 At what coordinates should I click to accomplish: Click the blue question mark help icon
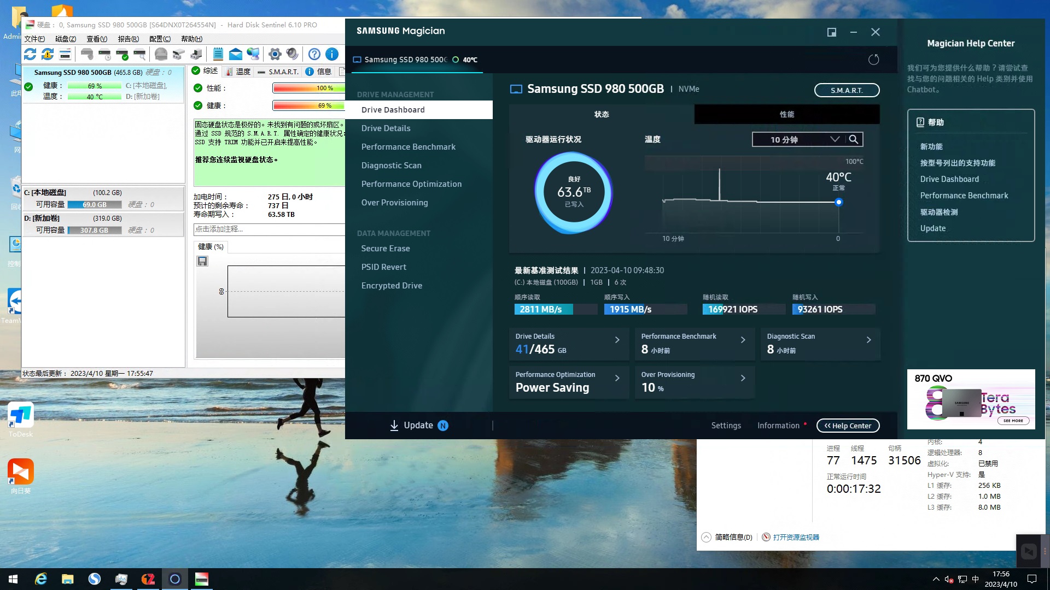pos(314,54)
